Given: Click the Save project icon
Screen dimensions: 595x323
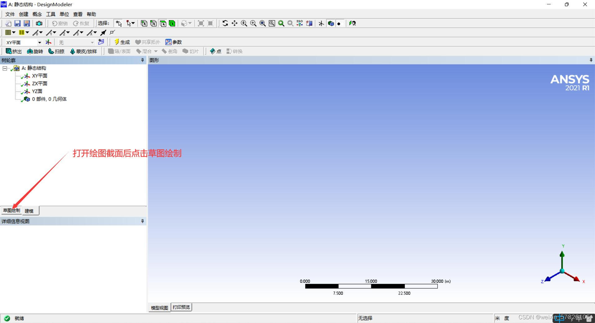Looking at the screenshot, I should point(17,23).
